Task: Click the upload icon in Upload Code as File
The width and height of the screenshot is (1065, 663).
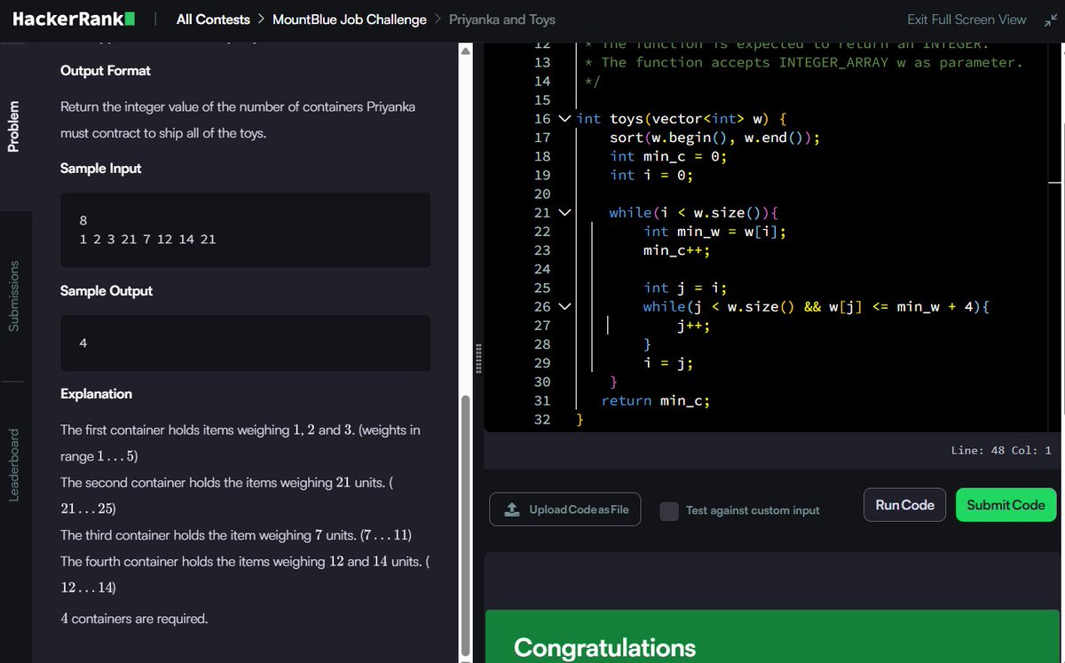Action: point(512,509)
